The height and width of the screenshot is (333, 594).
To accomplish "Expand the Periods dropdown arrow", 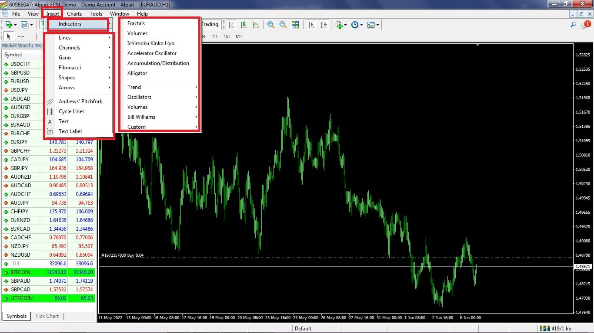I will click(361, 25).
